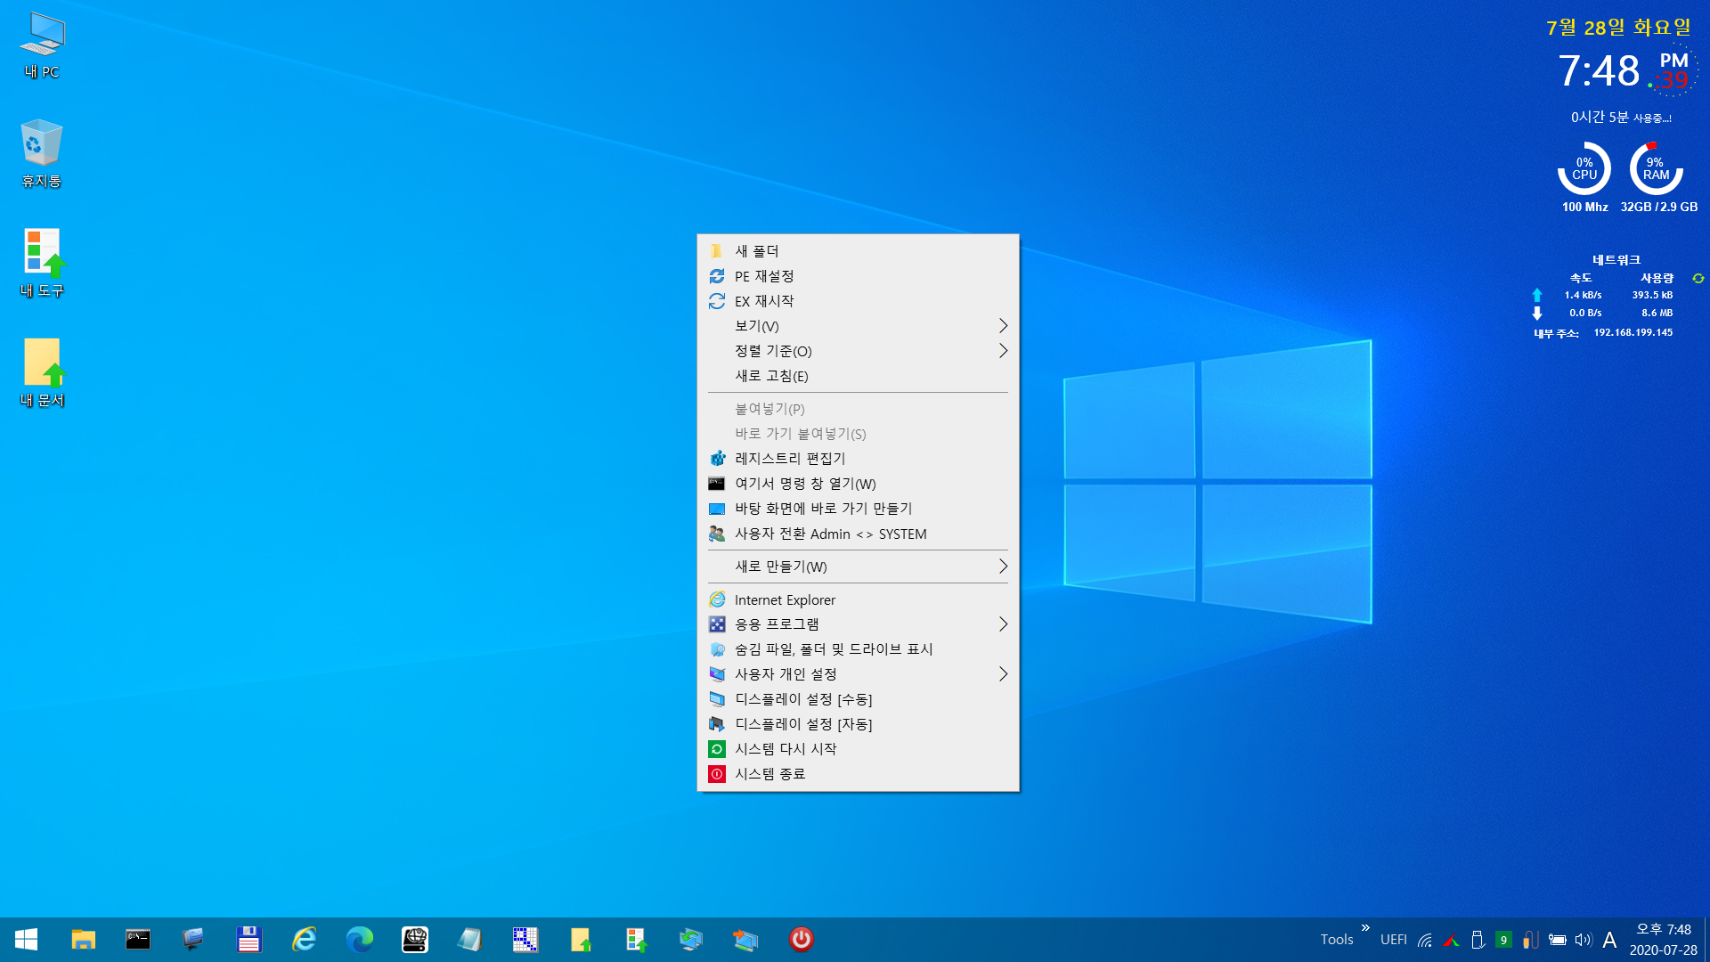Open the 내 PC desktop icon
1710x962 pixels.
(42, 45)
